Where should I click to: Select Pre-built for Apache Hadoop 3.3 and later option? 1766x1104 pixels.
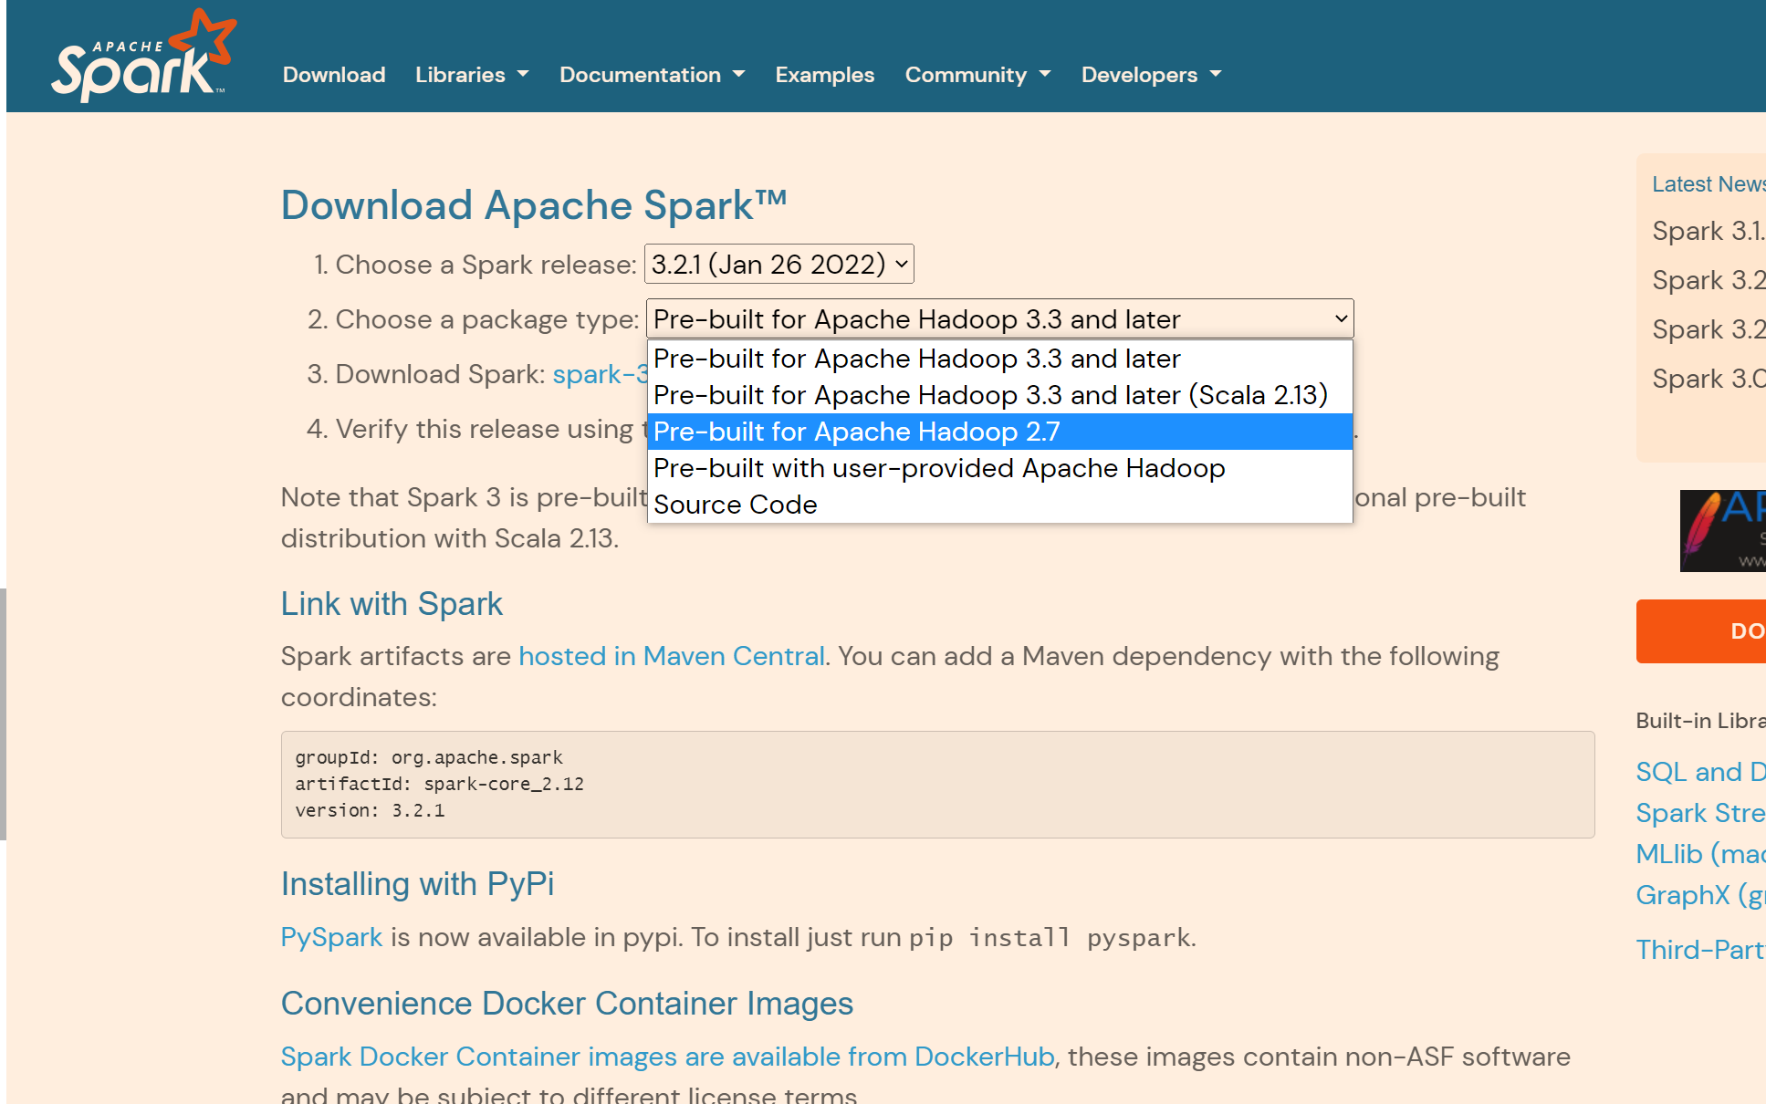click(1000, 359)
